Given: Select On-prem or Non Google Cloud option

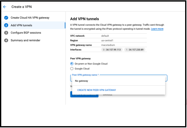Looking at the screenshot, I should click(x=72, y=64).
